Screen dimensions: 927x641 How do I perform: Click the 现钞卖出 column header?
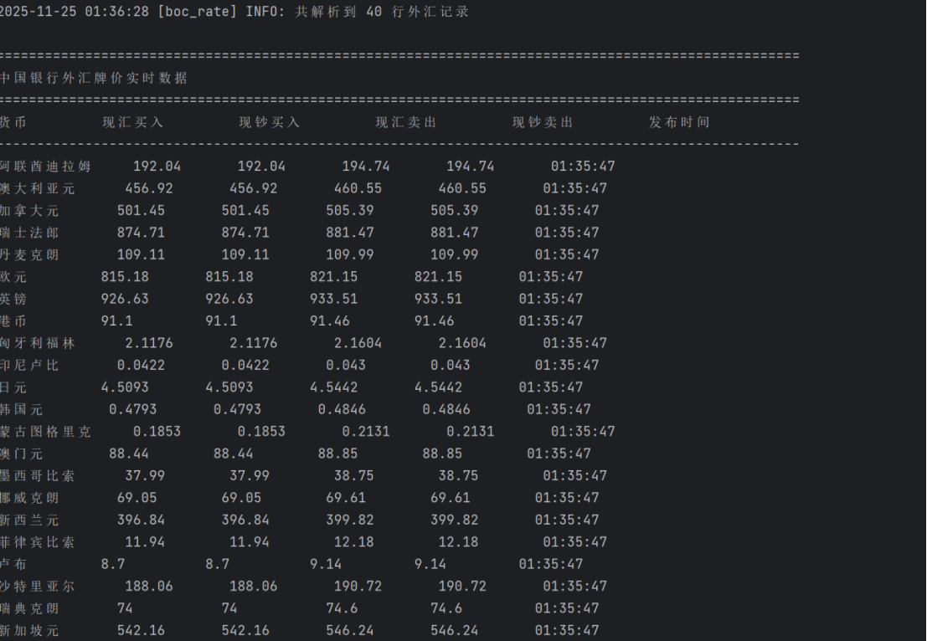coord(543,122)
